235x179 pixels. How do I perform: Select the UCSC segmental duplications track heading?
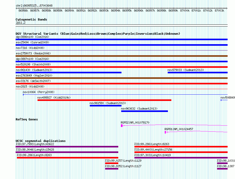click(41, 141)
